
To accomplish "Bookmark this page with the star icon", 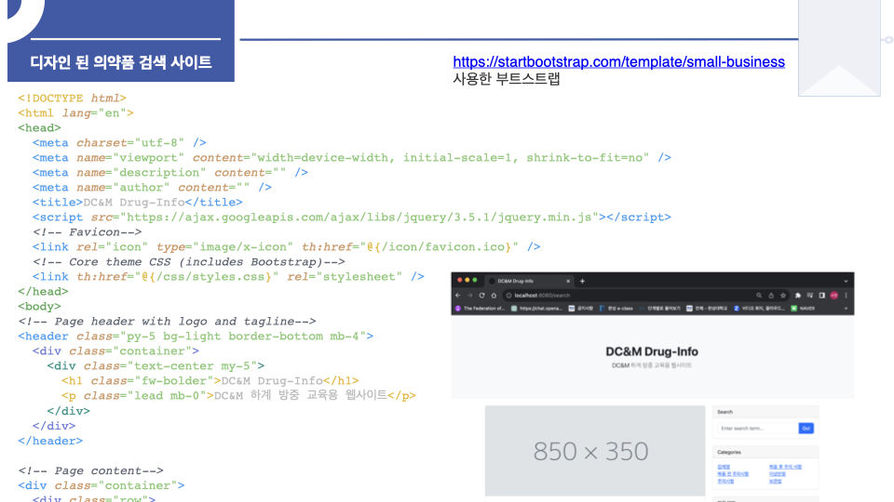I will (x=783, y=296).
